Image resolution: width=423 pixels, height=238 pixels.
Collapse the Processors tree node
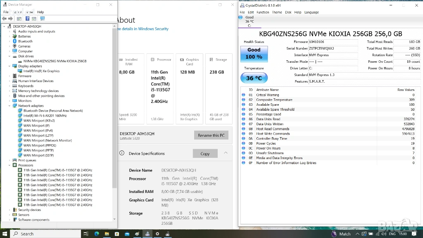[x=10, y=165]
